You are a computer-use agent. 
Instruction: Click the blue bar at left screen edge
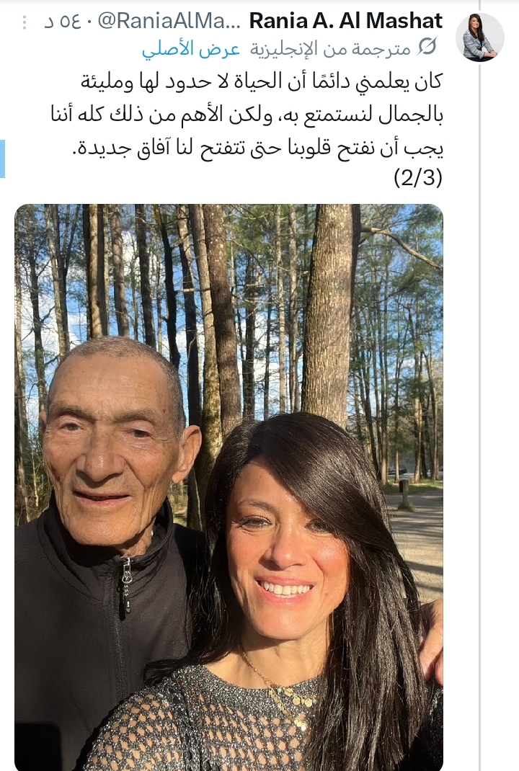pos(2,159)
